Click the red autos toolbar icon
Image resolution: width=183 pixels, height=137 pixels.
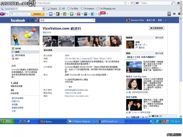click(79, 14)
